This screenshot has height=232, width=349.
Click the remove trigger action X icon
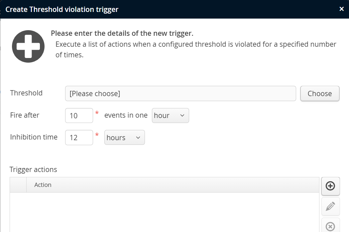330,226
